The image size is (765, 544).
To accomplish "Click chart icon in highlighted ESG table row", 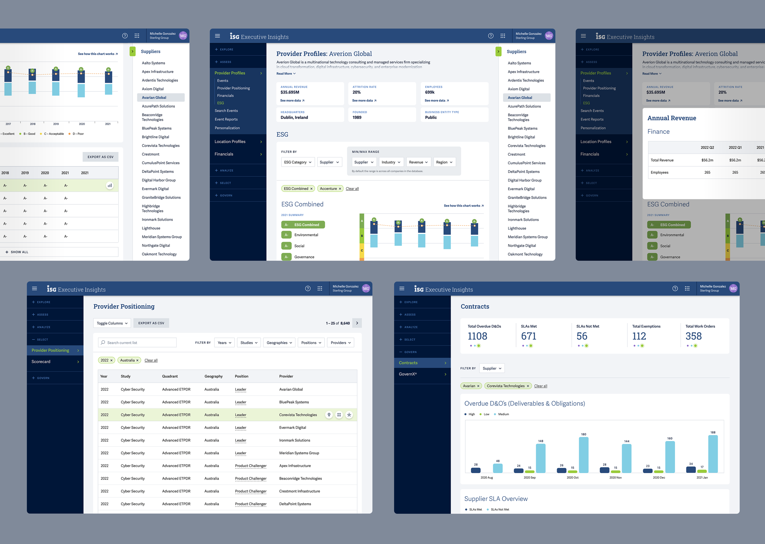I will (110, 185).
